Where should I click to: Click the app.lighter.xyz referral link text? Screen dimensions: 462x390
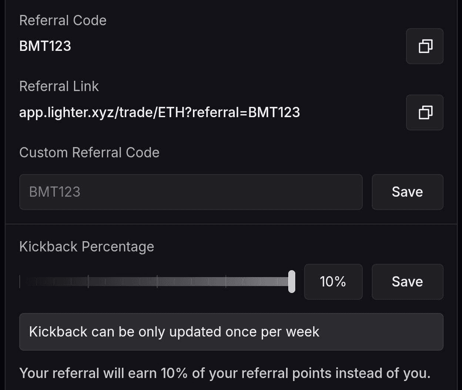coord(160,112)
